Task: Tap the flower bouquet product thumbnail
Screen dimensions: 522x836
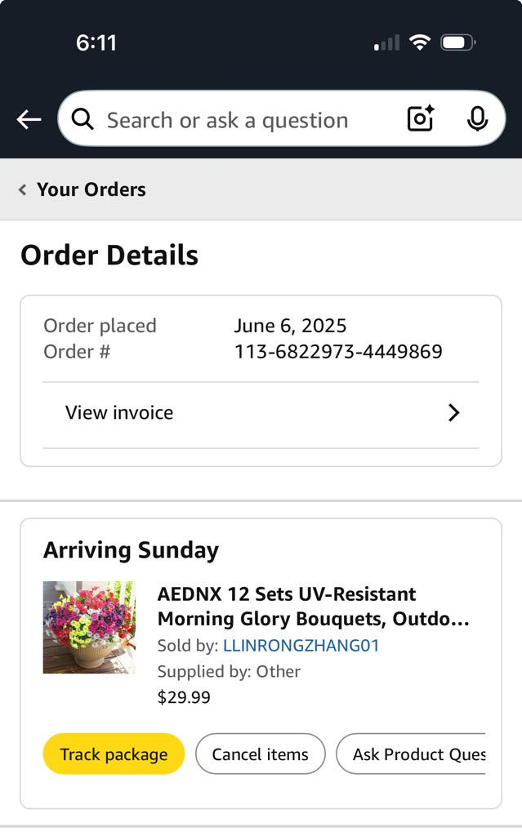Action: pyautogui.click(x=89, y=627)
